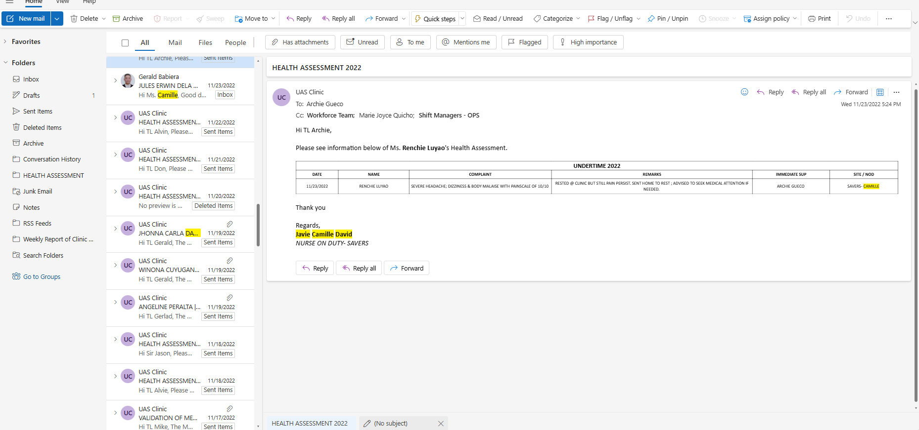Open the View ribbon tab
The image size is (919, 430).
[62, 2]
